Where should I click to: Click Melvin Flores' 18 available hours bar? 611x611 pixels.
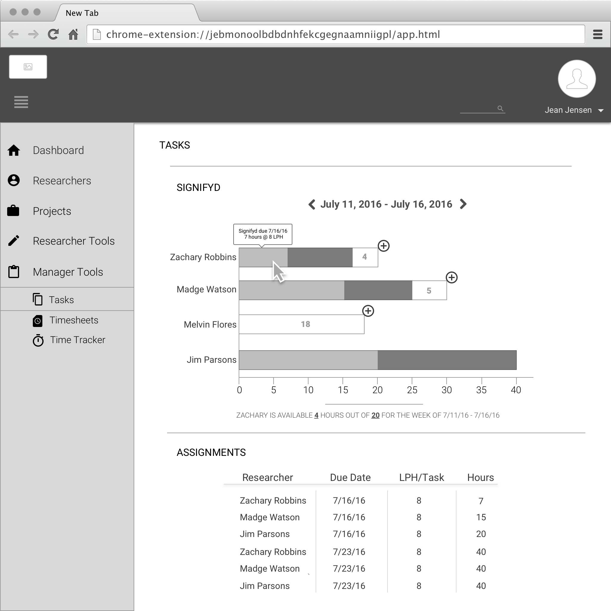[301, 324]
